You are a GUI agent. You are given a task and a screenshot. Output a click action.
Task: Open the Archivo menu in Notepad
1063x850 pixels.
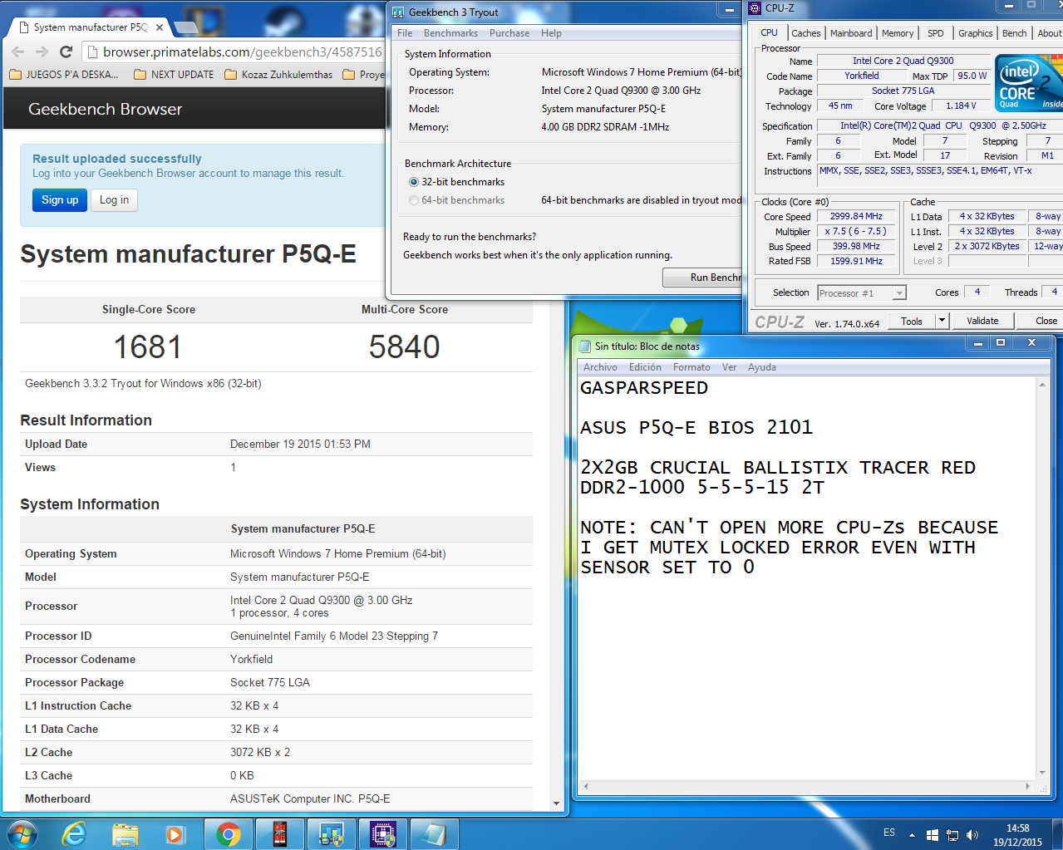[x=600, y=367]
